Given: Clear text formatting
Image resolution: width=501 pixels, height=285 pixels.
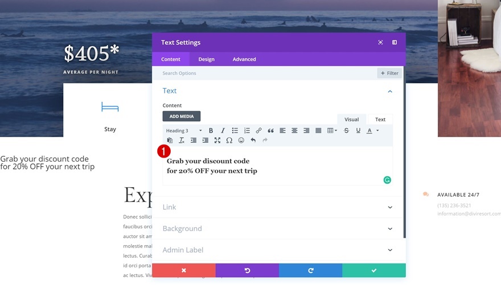Looking at the screenshot, I should (182, 140).
